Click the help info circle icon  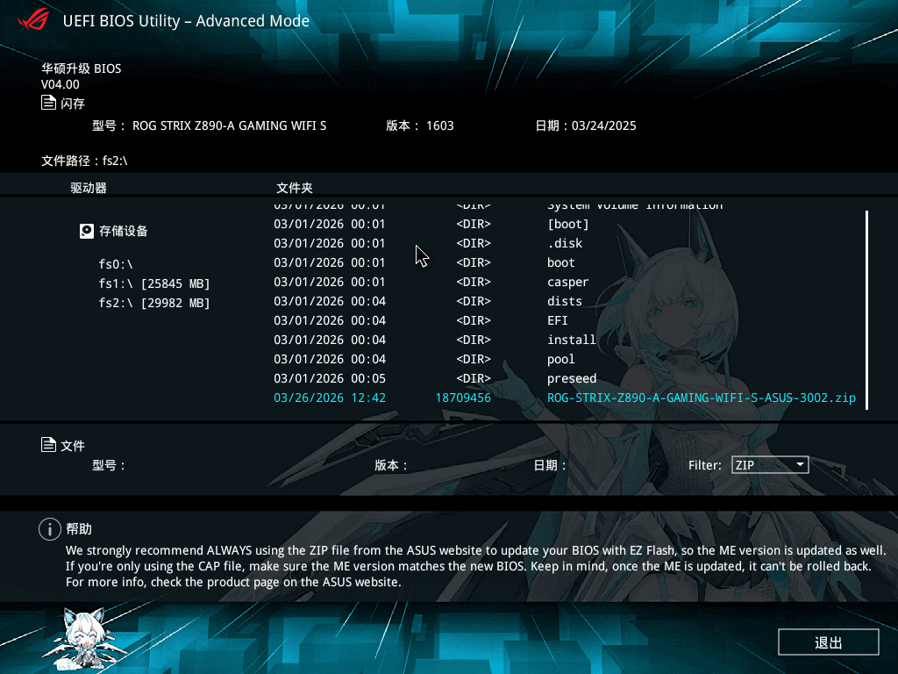[50, 529]
